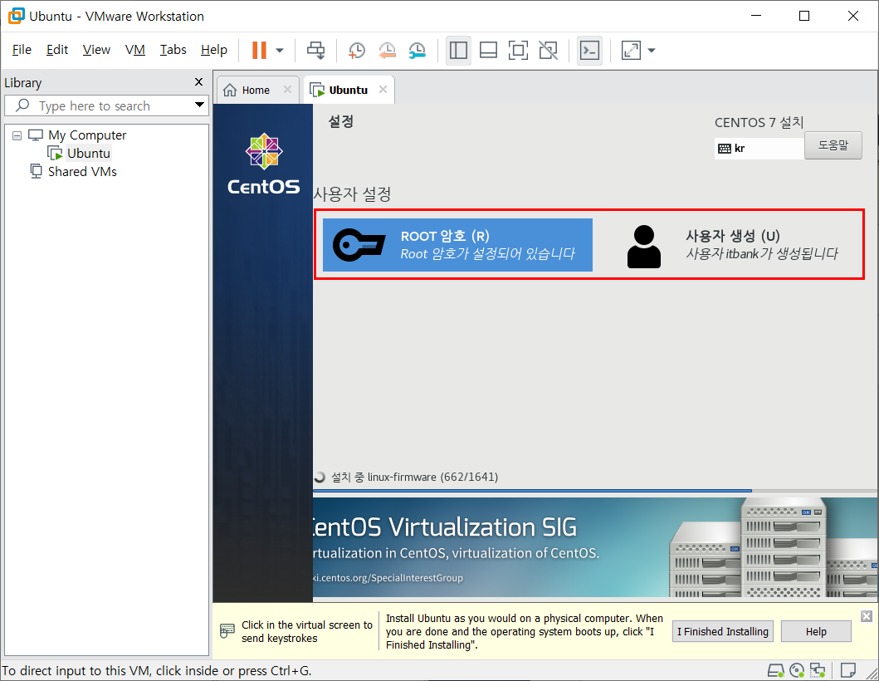Click the hard disk status icon
The height and width of the screenshot is (681, 879).
coord(776,670)
